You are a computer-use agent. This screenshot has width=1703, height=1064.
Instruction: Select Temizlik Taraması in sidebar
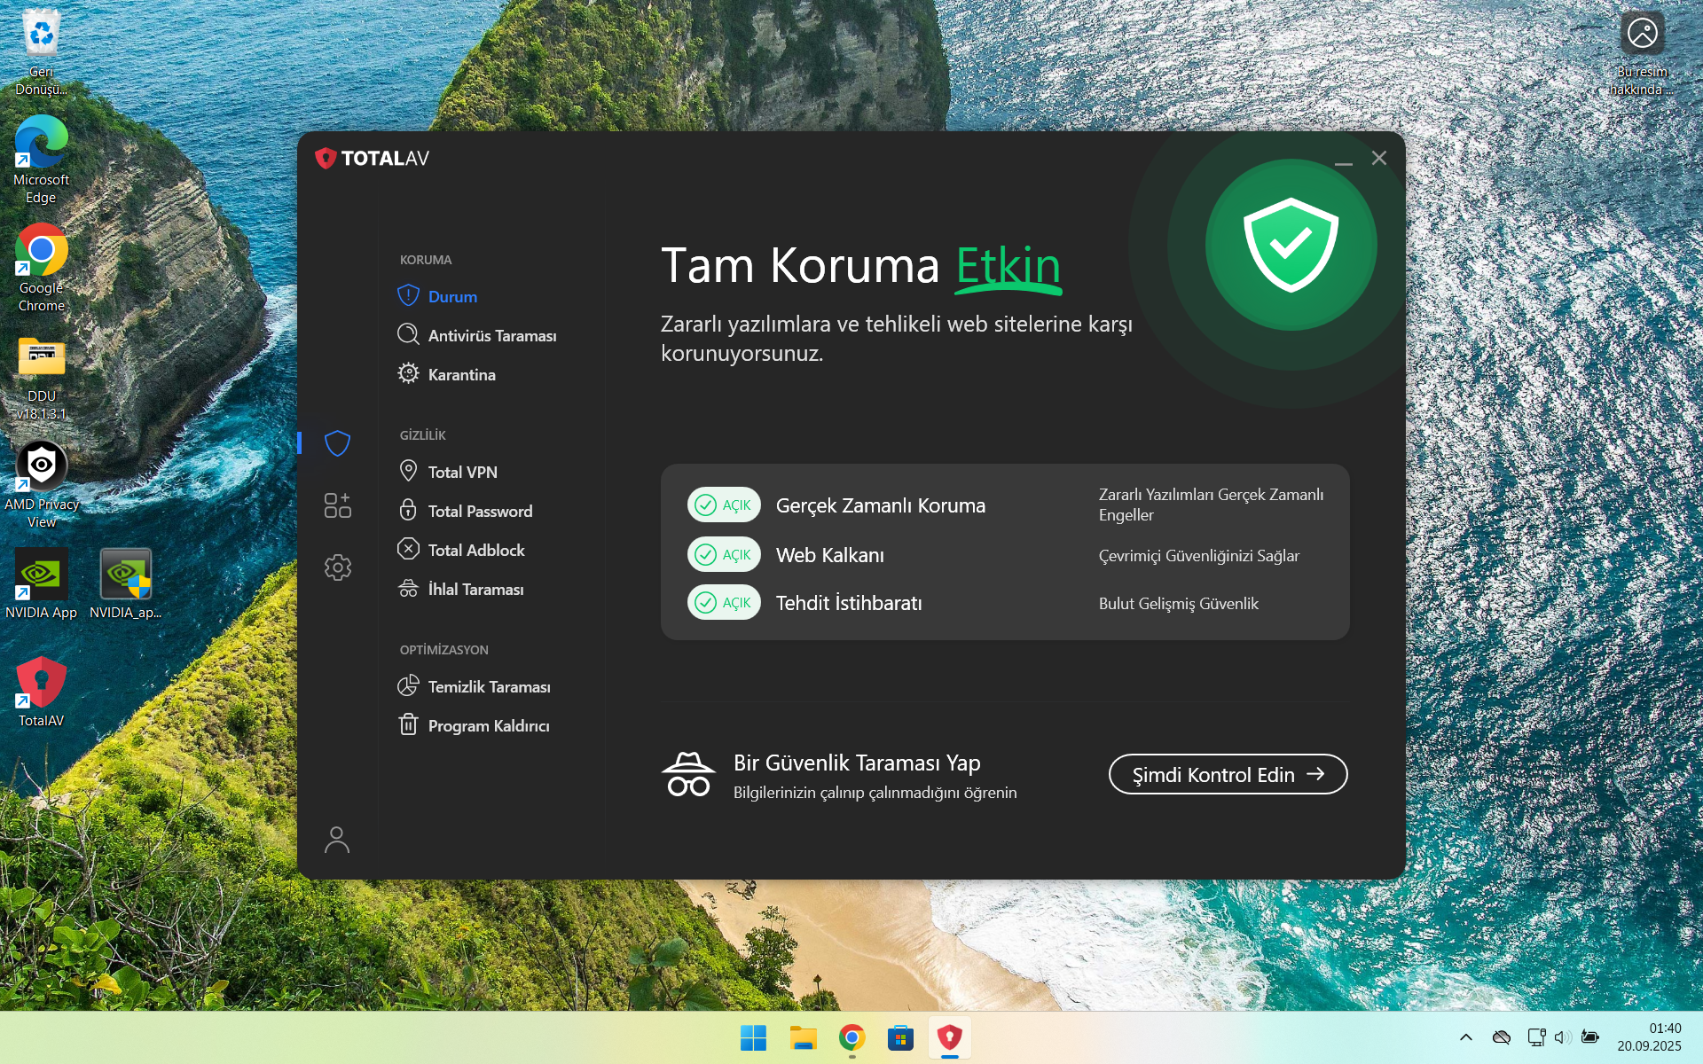489,686
